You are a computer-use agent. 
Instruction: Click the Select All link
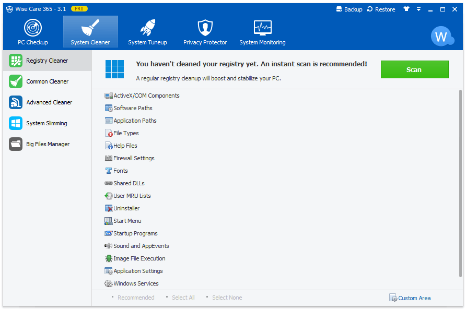pos(183,298)
